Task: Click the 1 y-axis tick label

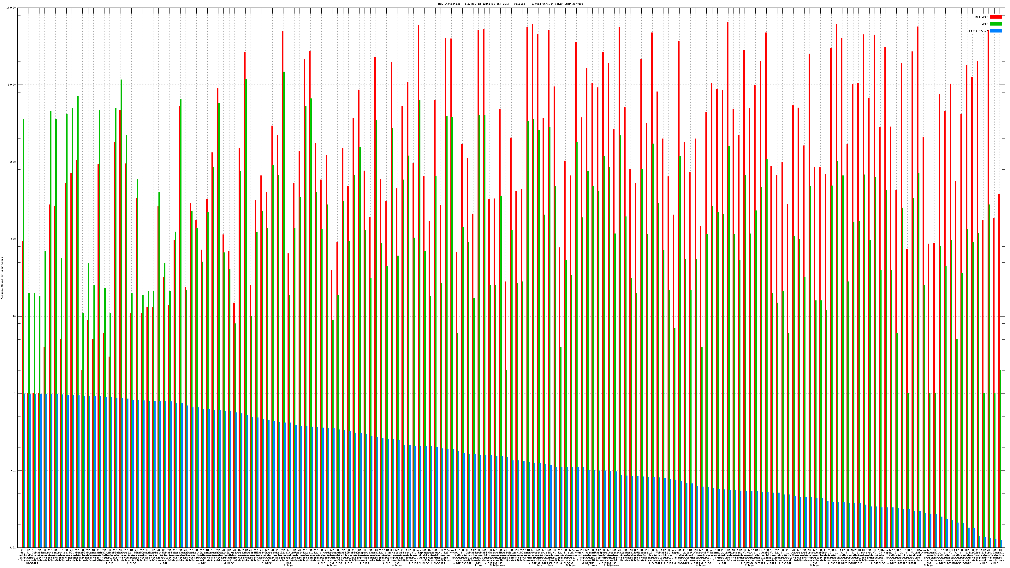Action: 15,393
